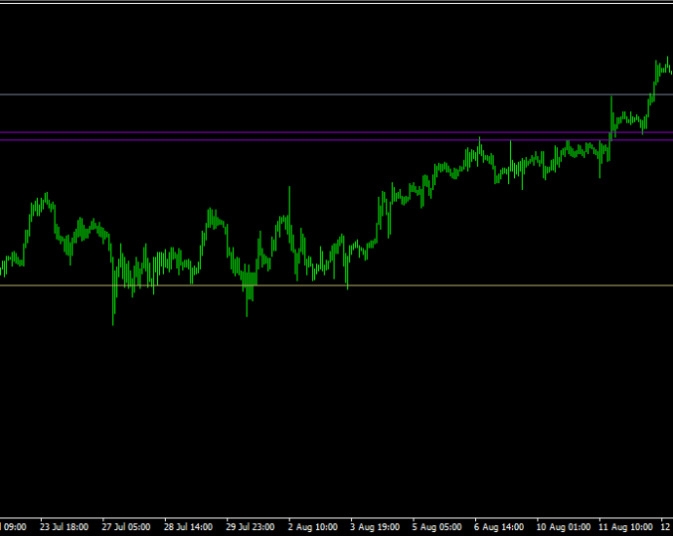The width and height of the screenshot is (673, 536).
Task: Click the 5 Aug 05:00 time label
Action: [437, 526]
